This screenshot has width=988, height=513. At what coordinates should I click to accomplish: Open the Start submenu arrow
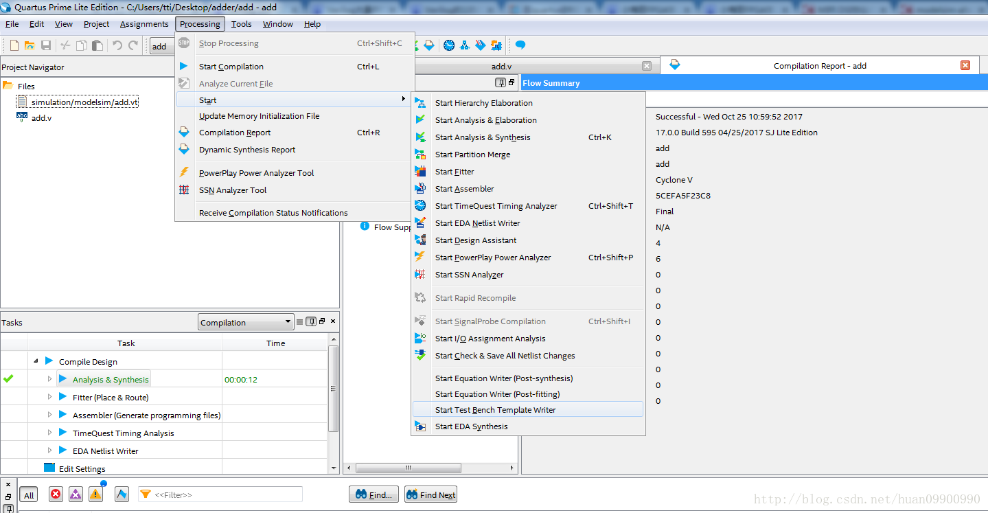coord(403,100)
